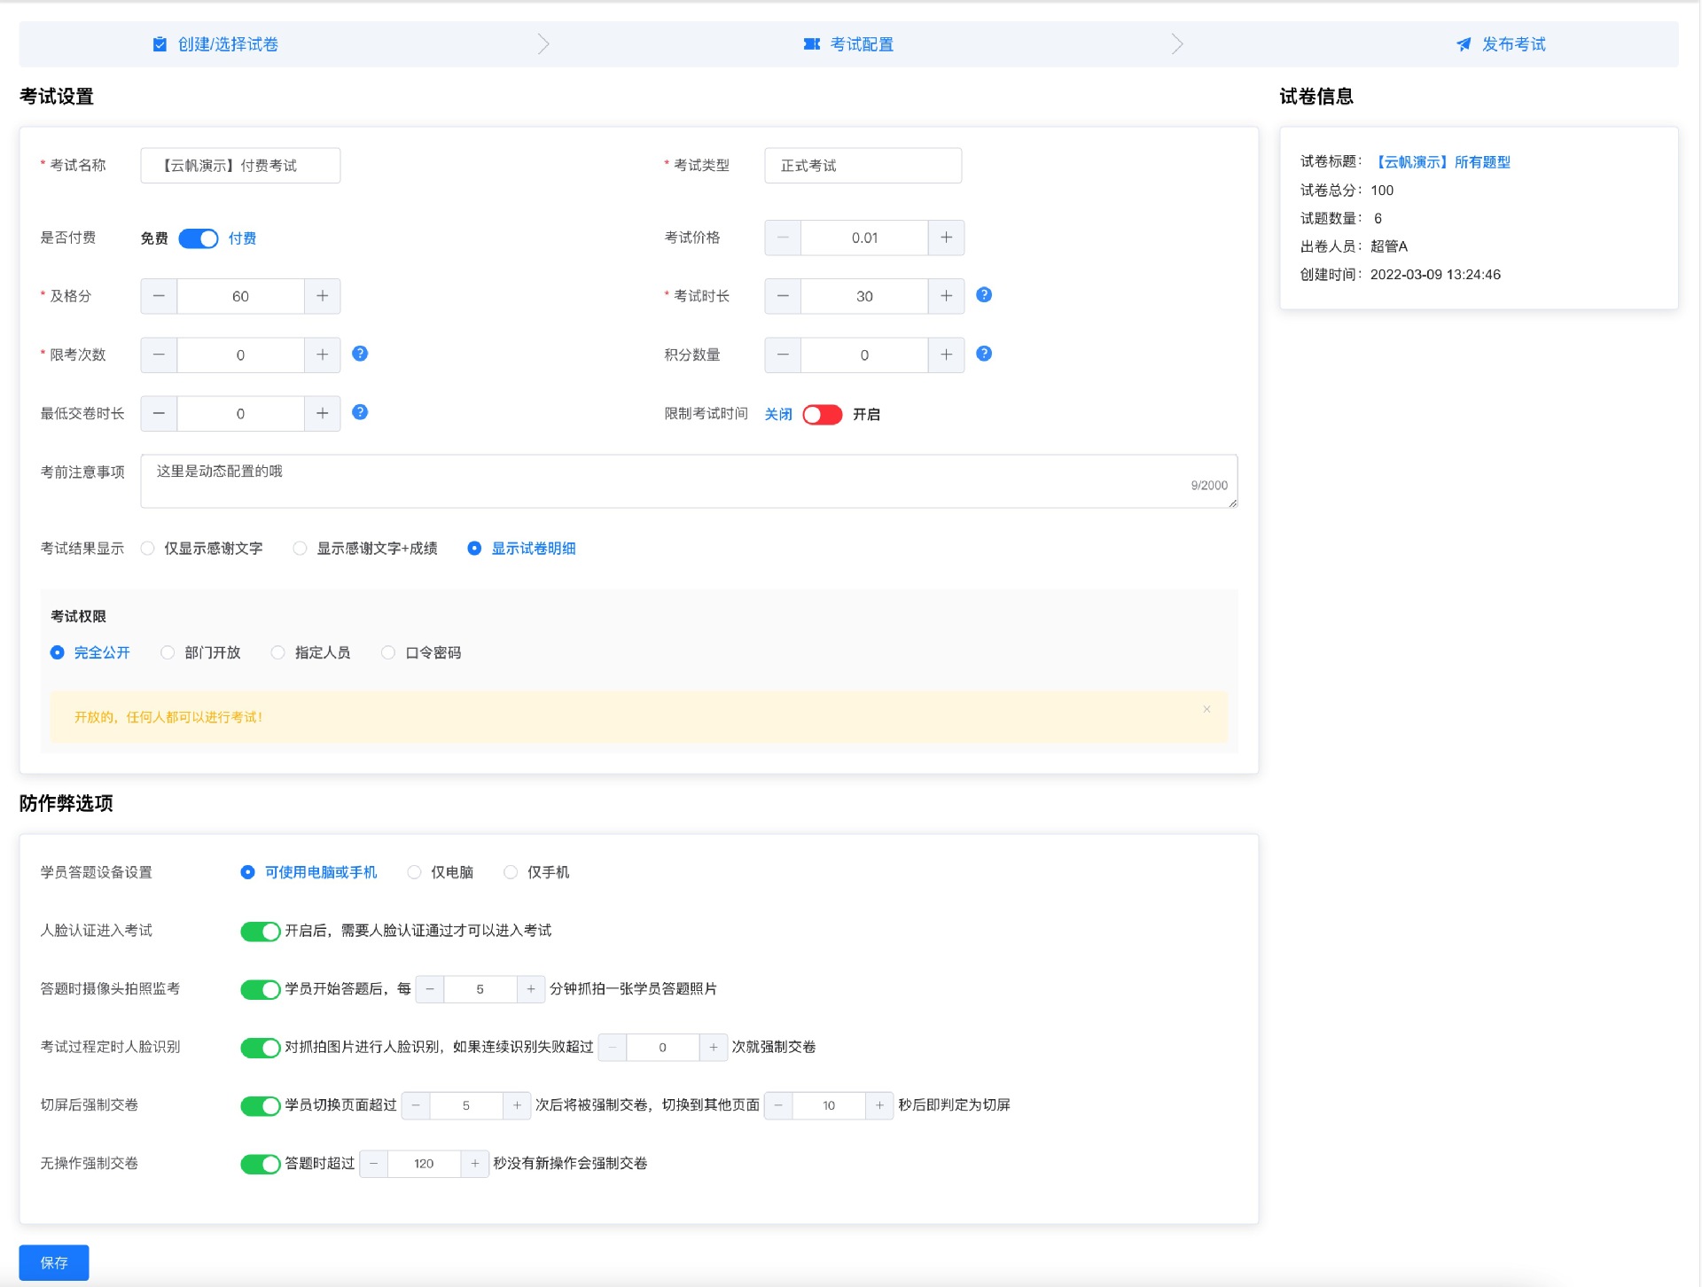Screen dimensions: 1702x1287
Task: Toggle 答题时摄像头拍照监考 switch
Action: click(261, 990)
